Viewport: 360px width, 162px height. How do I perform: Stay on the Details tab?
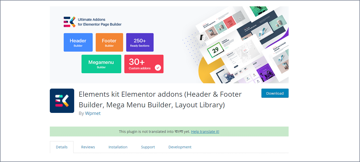tap(61, 147)
